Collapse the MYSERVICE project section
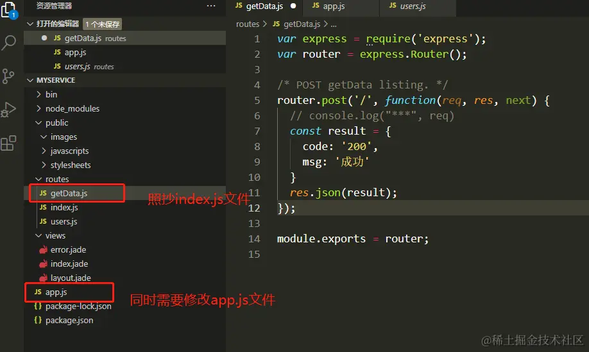Viewport: 589px width, 352px height. [x=30, y=80]
